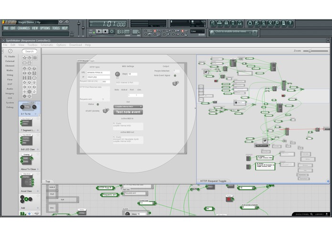The image size is (332, 236).
Task: Open the piano roll icon in FL toolbar
Action: pos(226,23)
